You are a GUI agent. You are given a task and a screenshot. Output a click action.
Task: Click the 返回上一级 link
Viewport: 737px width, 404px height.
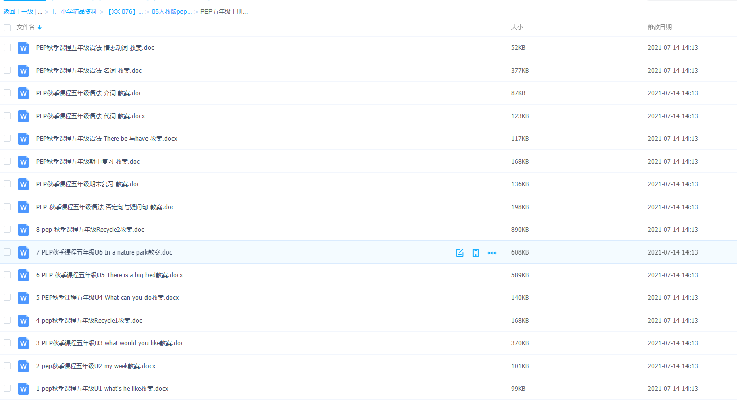click(x=18, y=11)
